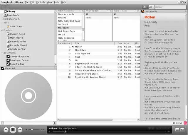Viewport: 188px width, 135px height.
Task: Sort tracks by Title column
Action: coord(93,43)
